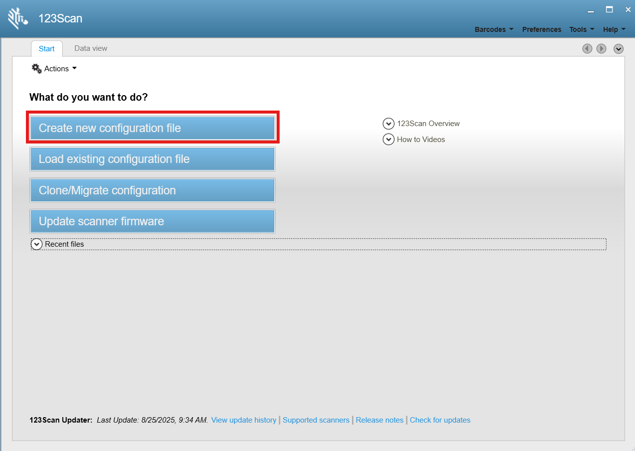
Task: Expand the 123Scan Overview chevron icon
Action: pos(389,124)
